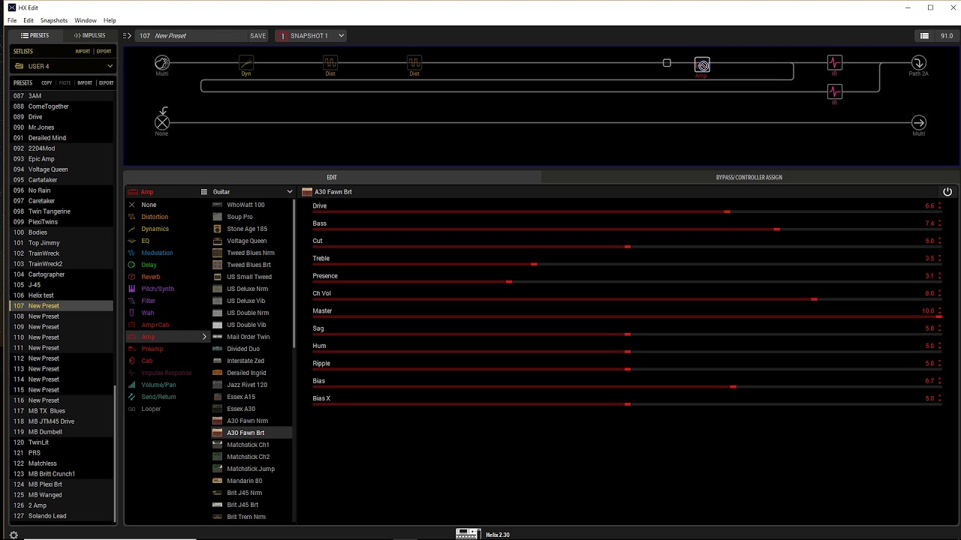
Task: Open the Edit menu
Action: [29, 20]
